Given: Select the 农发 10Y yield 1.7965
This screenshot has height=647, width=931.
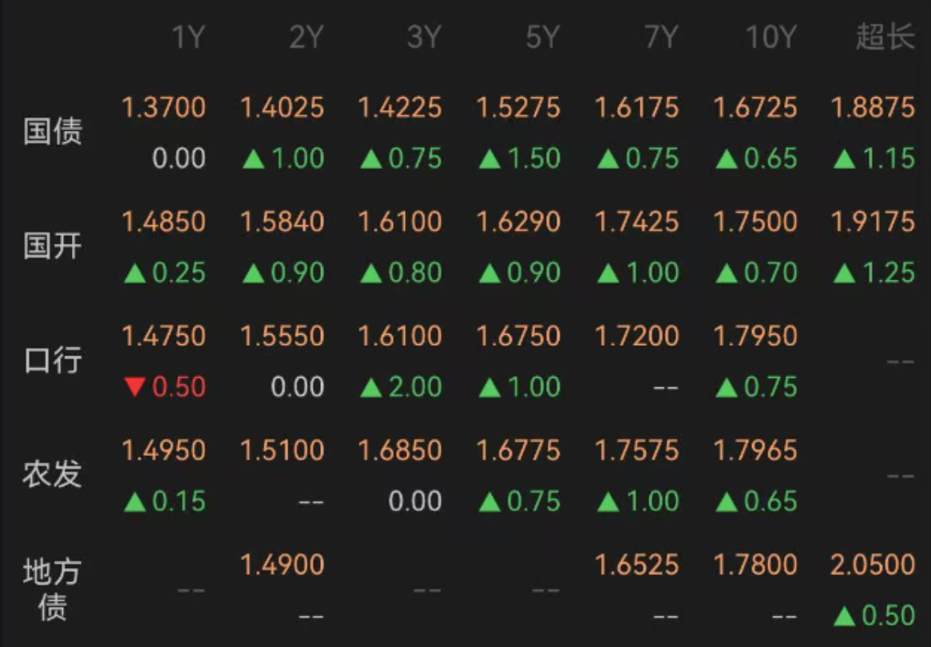Looking at the screenshot, I should click(755, 451).
